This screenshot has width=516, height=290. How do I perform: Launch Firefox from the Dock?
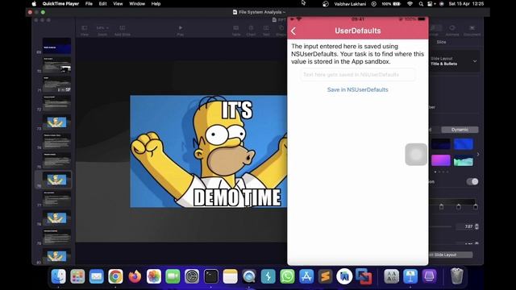(x=135, y=276)
